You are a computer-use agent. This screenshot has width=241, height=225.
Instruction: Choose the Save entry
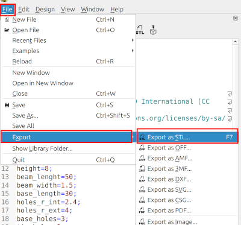click(x=68, y=105)
